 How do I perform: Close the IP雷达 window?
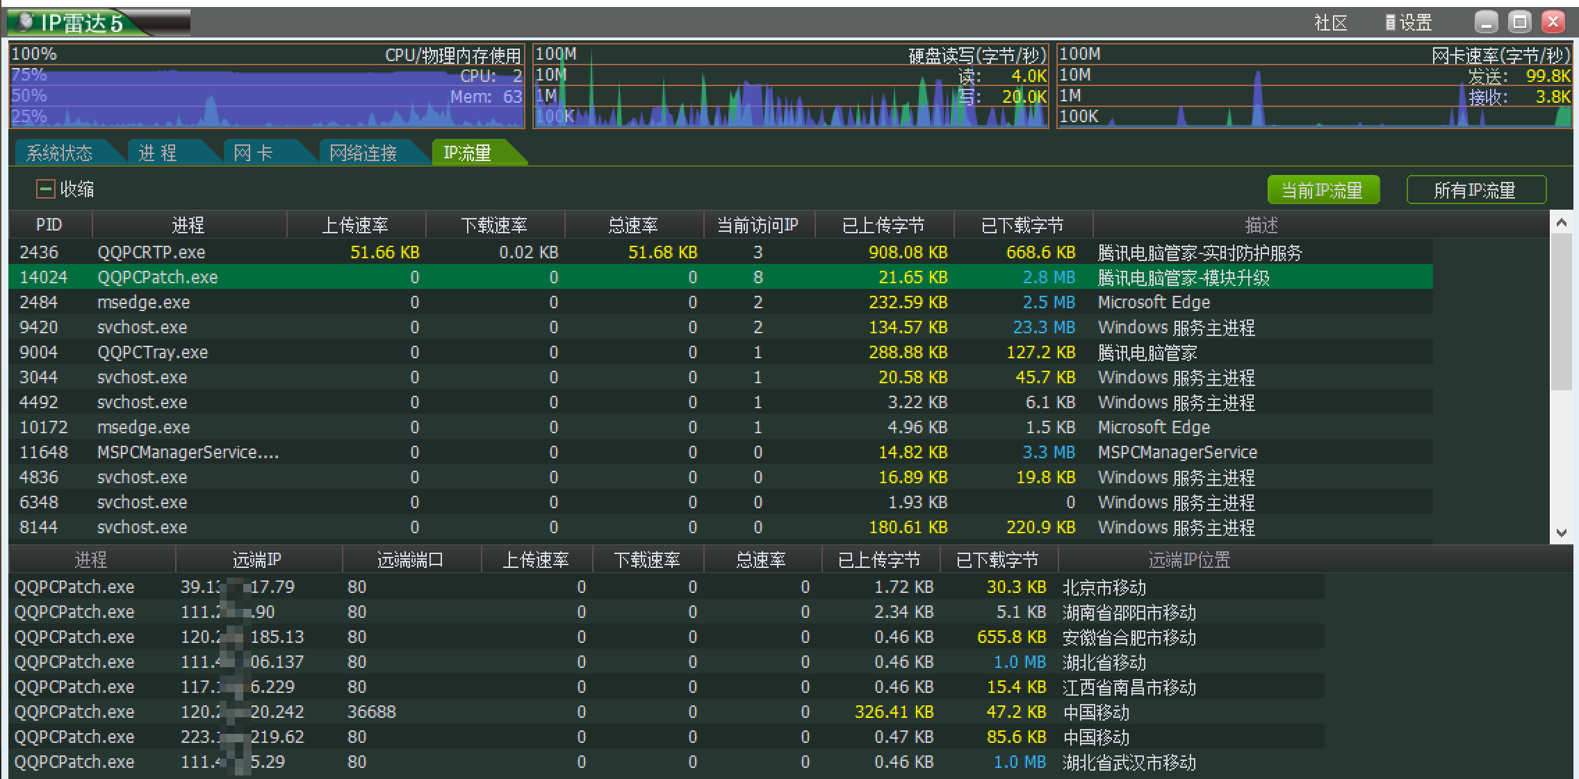[1553, 22]
